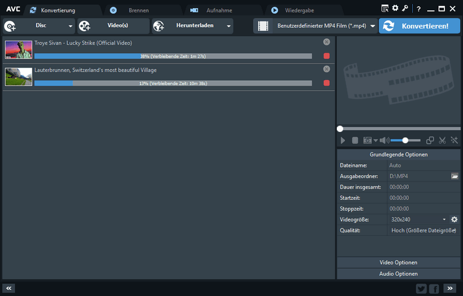Collapse Grundlegende Optionen section
Screen dimensions: 463x296
(x=399, y=154)
